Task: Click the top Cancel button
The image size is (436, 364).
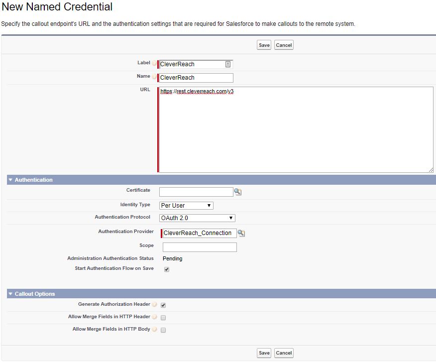Action: tap(284, 45)
